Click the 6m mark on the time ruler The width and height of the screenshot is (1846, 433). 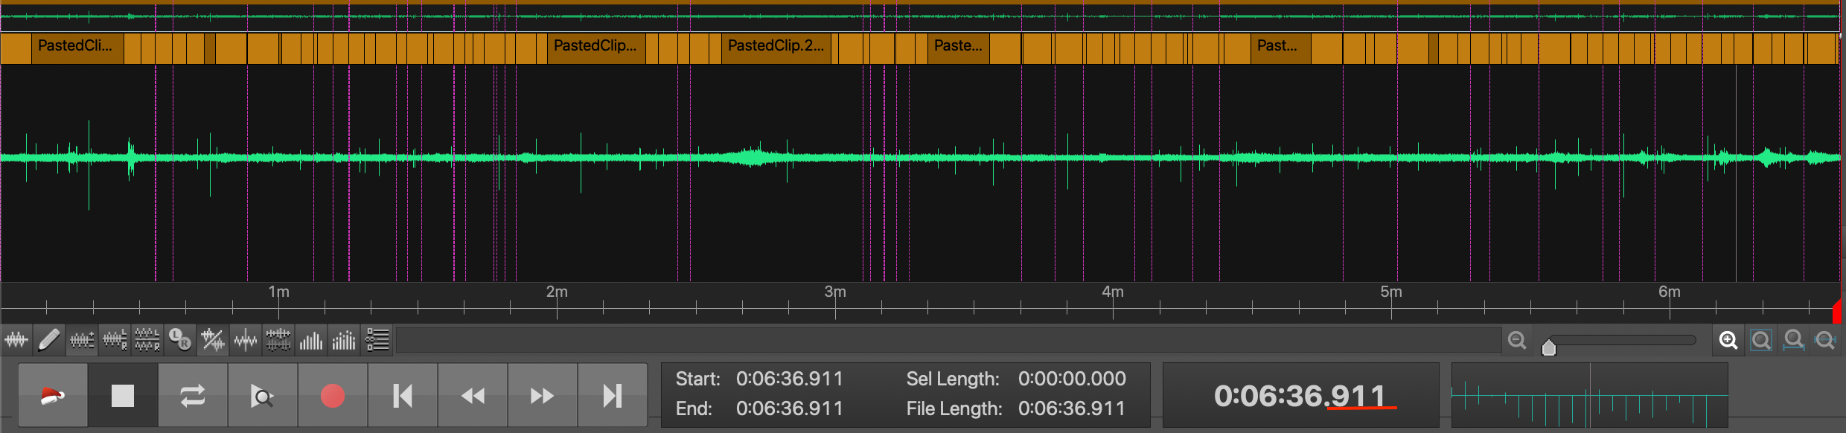coord(1670,292)
